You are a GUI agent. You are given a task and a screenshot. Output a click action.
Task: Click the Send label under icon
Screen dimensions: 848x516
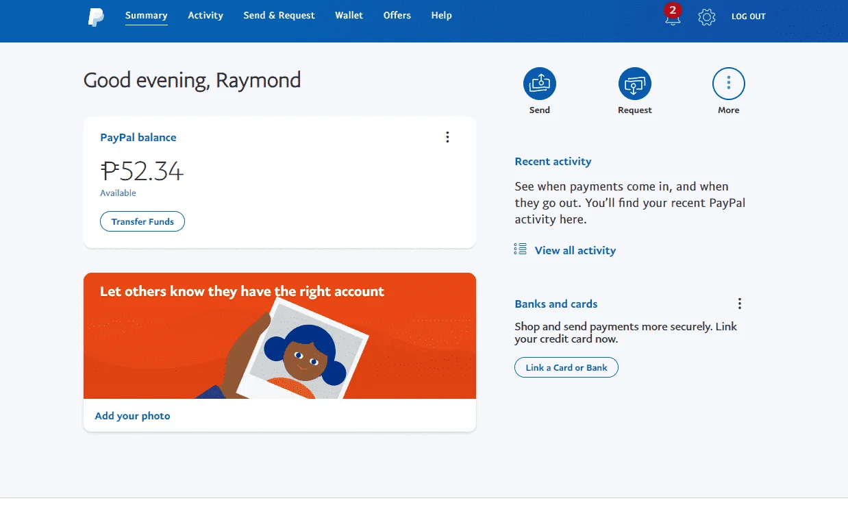click(x=540, y=110)
